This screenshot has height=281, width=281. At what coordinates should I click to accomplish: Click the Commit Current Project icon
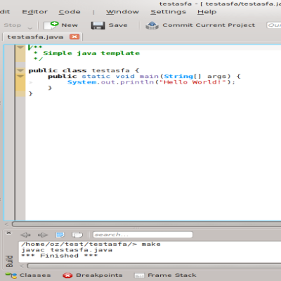click(152, 25)
